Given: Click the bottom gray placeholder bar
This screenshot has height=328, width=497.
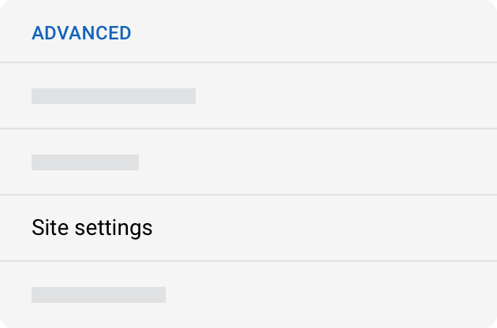Looking at the screenshot, I should click(x=99, y=295).
